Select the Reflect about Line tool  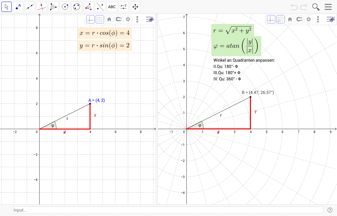[x=100, y=7]
